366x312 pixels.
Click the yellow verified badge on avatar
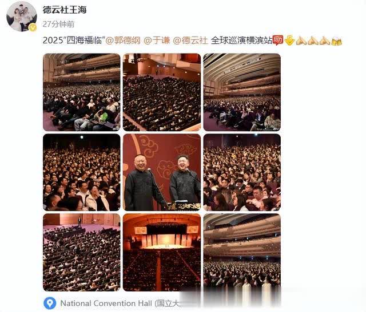pos(33,28)
